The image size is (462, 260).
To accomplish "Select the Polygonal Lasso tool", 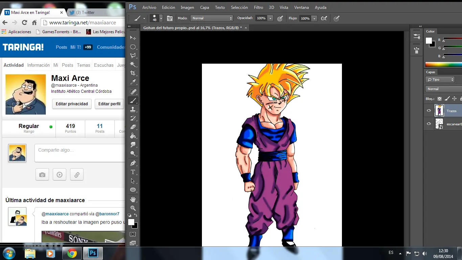I will [133, 56].
